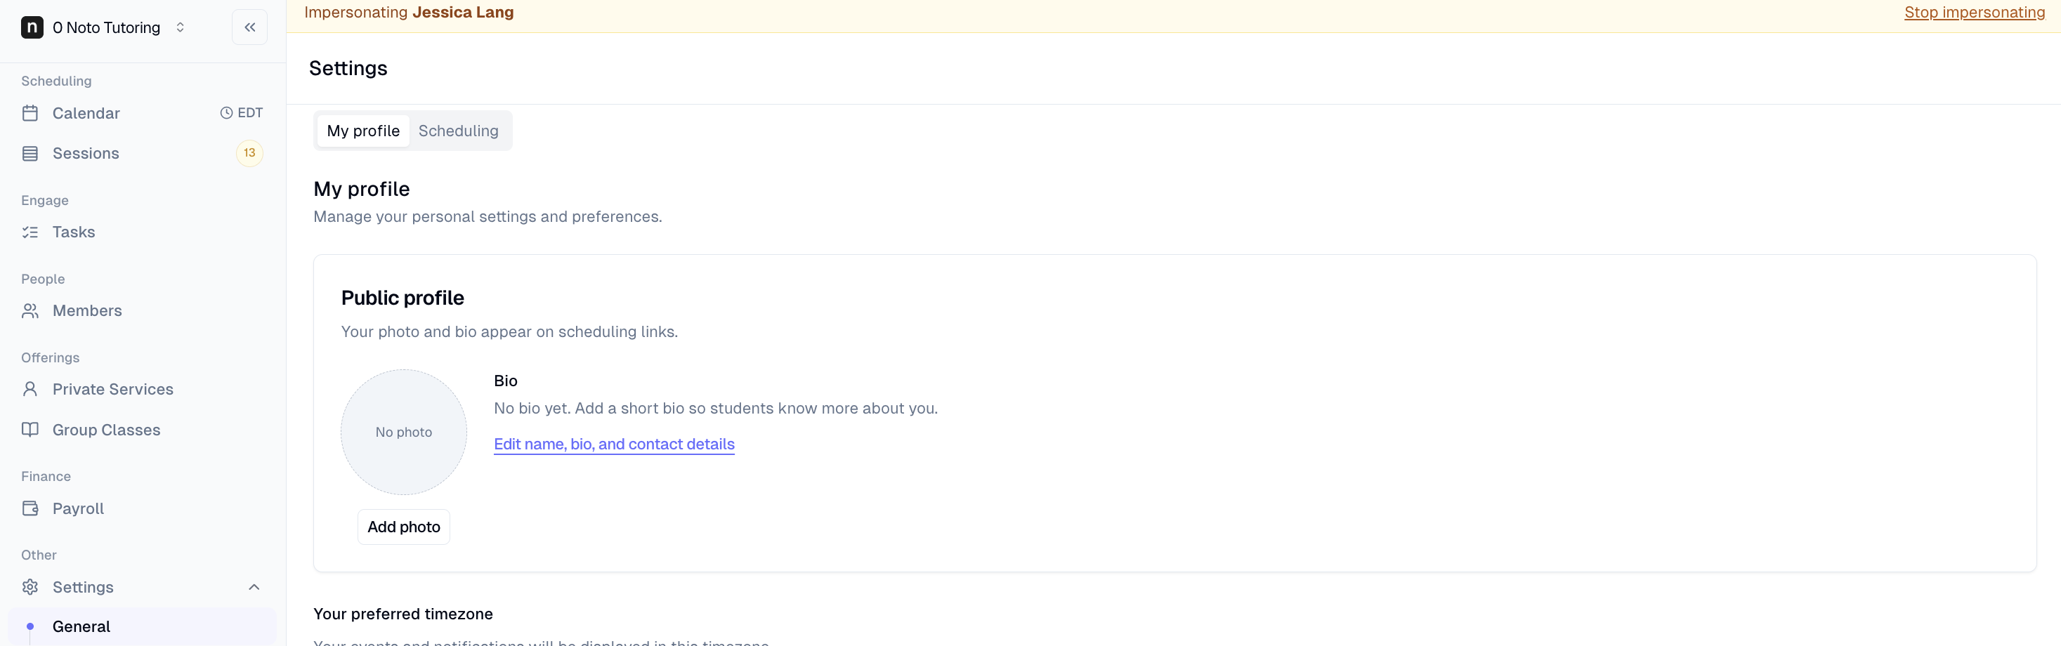
Task: Click the Finance section label
Action: point(46,475)
